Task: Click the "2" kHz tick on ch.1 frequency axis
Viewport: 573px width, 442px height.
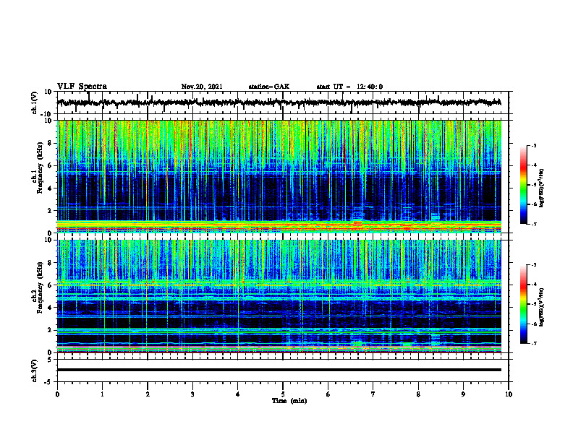Action: click(x=50, y=210)
